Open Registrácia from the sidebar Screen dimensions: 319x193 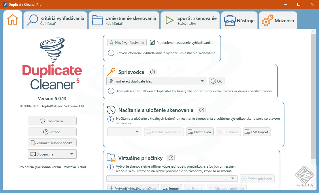pyautogui.click(x=52, y=121)
